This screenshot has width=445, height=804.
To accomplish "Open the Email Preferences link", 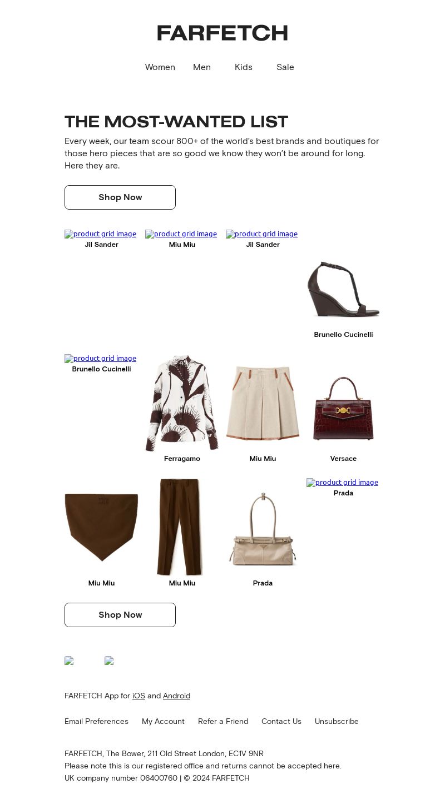I will coord(96,721).
